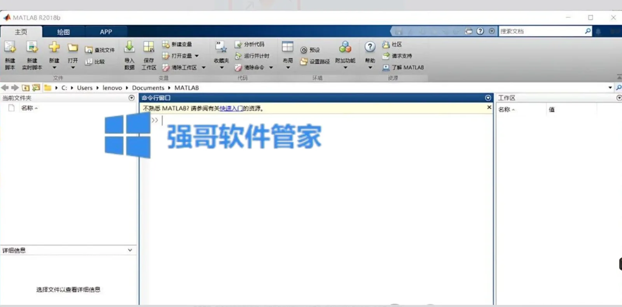Click the 打开变量 button

pyautogui.click(x=177, y=56)
